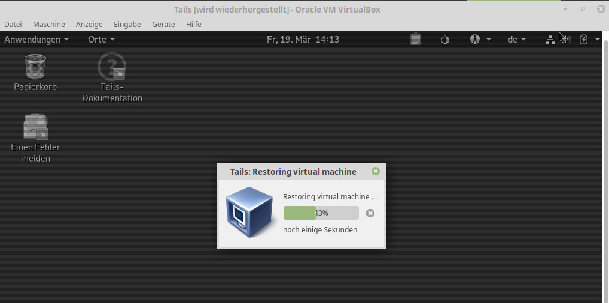The width and height of the screenshot is (609, 303).
Task: Click the clipboard icon in top panel
Action: 416,39
